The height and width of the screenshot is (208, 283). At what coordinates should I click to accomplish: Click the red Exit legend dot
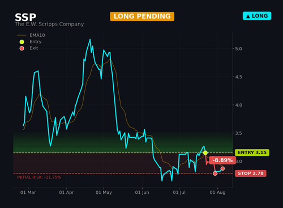tap(22, 48)
